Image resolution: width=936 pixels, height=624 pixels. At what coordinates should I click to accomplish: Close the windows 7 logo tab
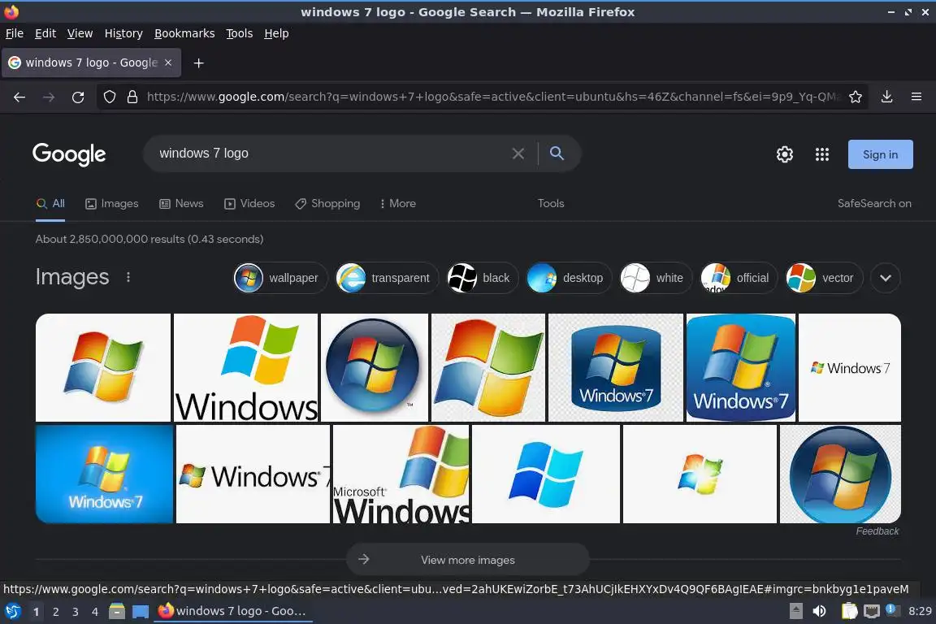click(168, 63)
